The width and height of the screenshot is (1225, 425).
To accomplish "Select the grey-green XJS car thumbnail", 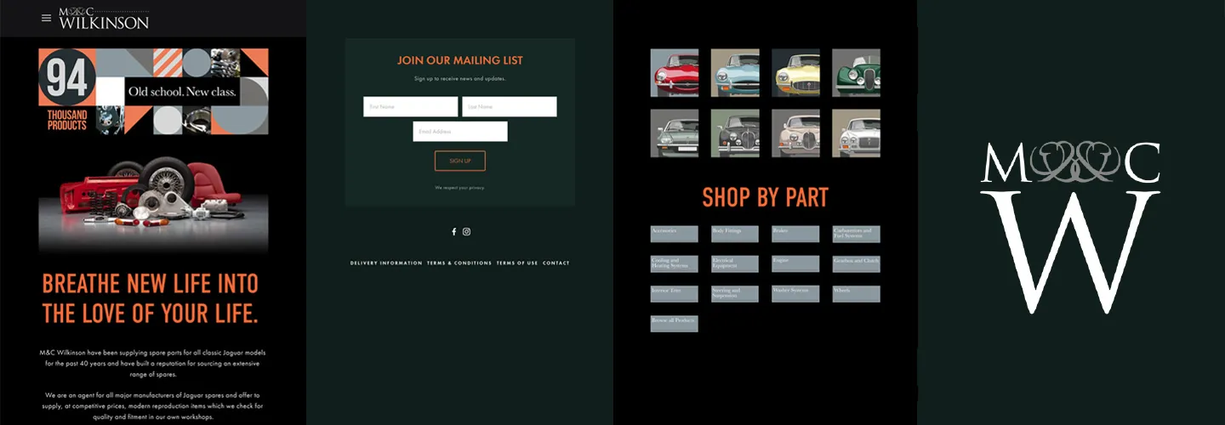I will click(x=675, y=133).
